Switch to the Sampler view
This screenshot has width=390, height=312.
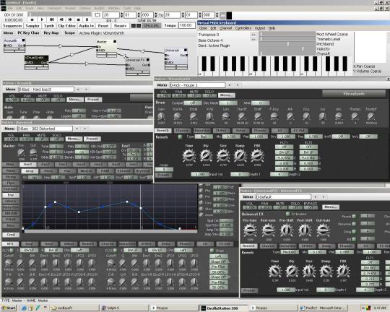pyautogui.click(x=32, y=26)
